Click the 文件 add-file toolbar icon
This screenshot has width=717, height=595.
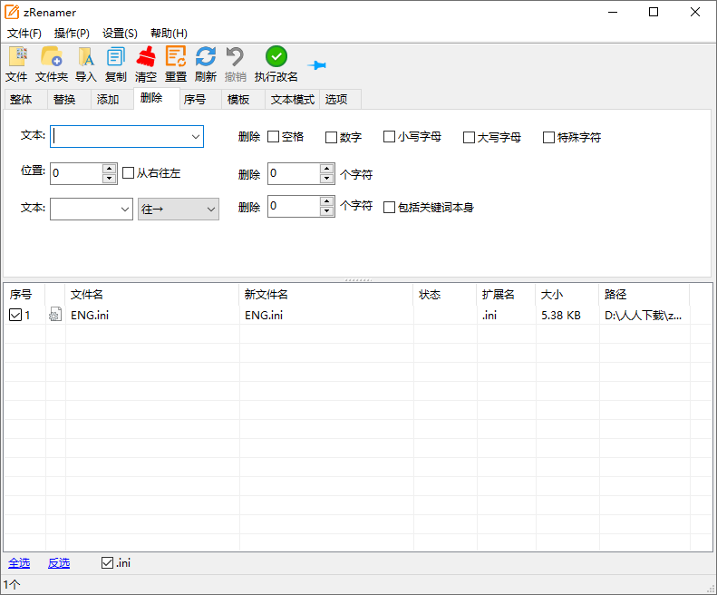tap(17, 57)
